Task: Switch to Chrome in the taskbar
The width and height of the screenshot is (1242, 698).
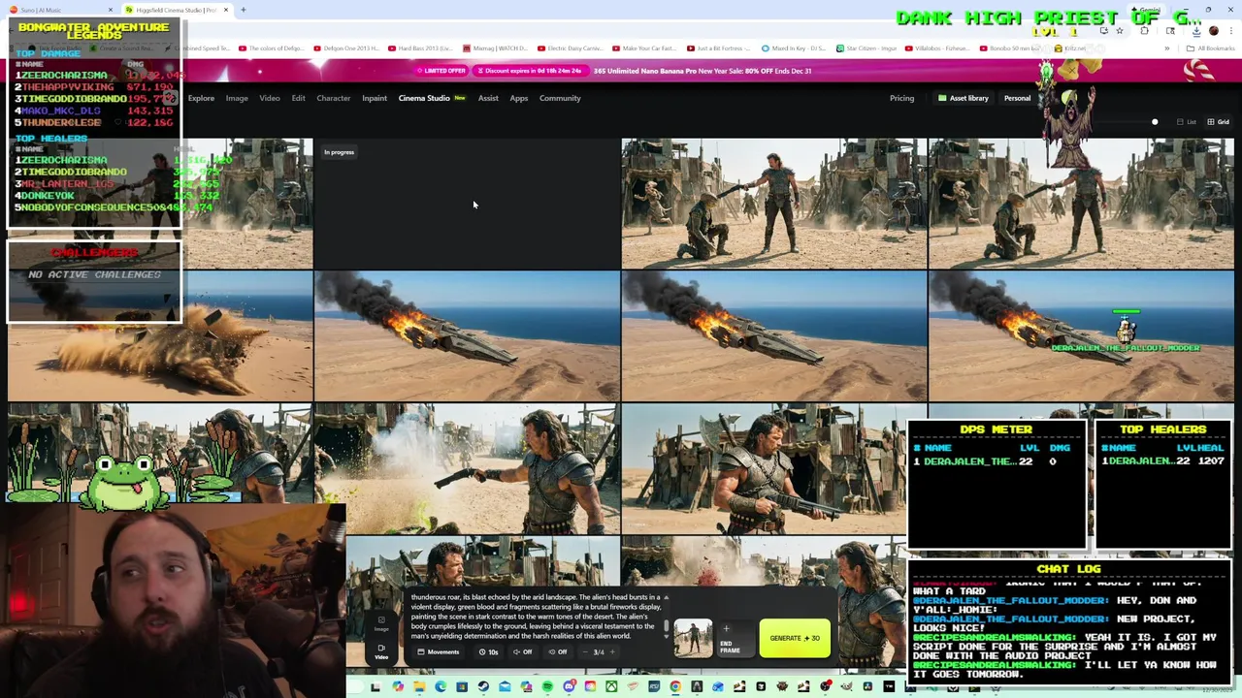Action: tap(675, 686)
